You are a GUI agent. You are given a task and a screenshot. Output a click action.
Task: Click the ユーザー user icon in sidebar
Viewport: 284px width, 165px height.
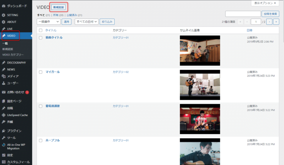point(4,83)
